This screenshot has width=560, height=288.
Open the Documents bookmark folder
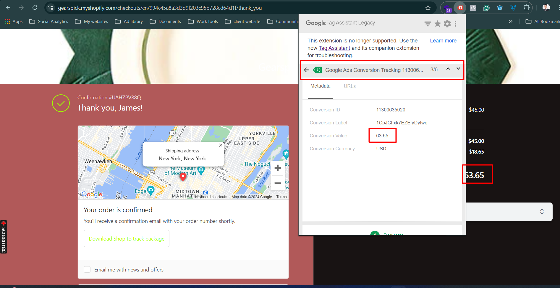(x=165, y=22)
